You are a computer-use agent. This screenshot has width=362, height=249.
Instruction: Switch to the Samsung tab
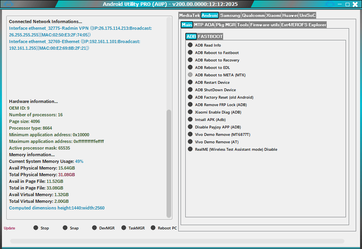[x=230, y=15]
